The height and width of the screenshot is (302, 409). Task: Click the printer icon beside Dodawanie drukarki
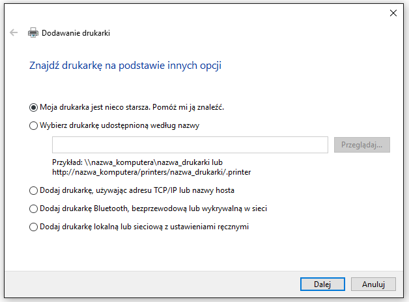coord(33,32)
